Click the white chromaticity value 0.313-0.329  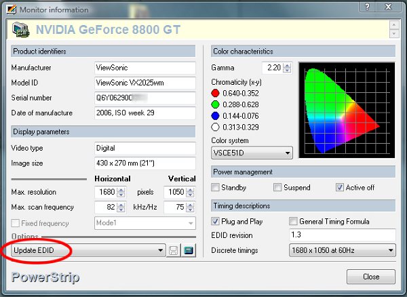coord(241,127)
